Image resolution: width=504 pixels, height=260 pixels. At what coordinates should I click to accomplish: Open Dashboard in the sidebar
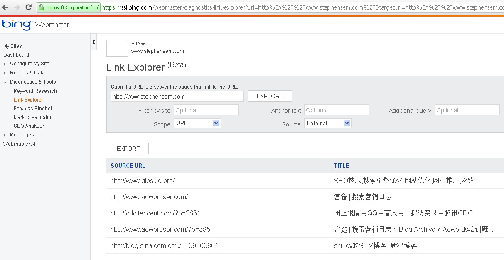[16, 55]
